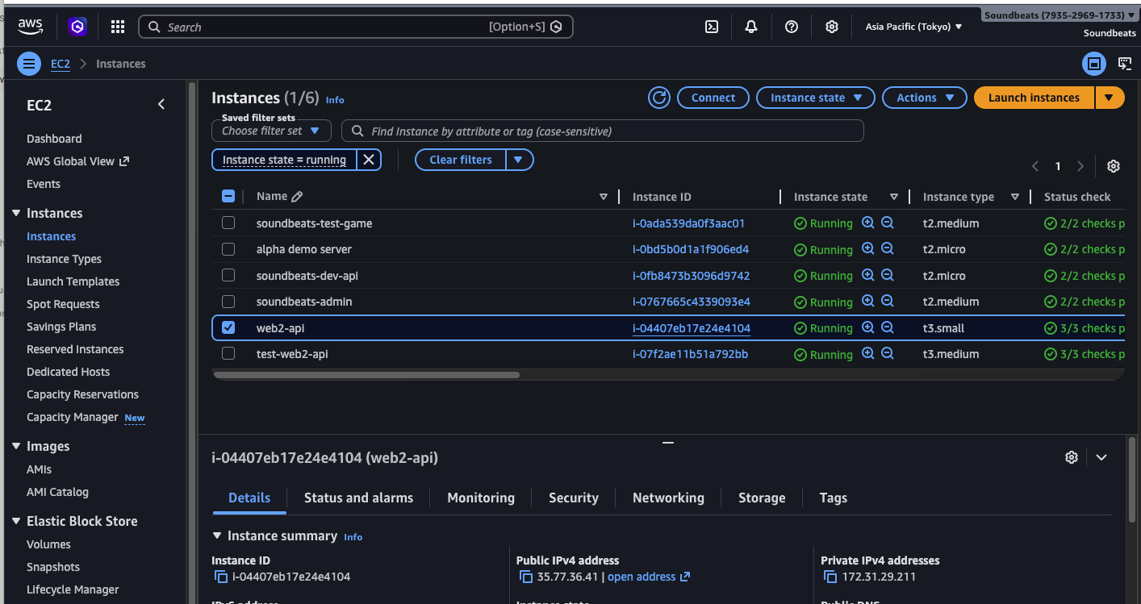
Task: Switch to the Security tab
Action: click(574, 498)
